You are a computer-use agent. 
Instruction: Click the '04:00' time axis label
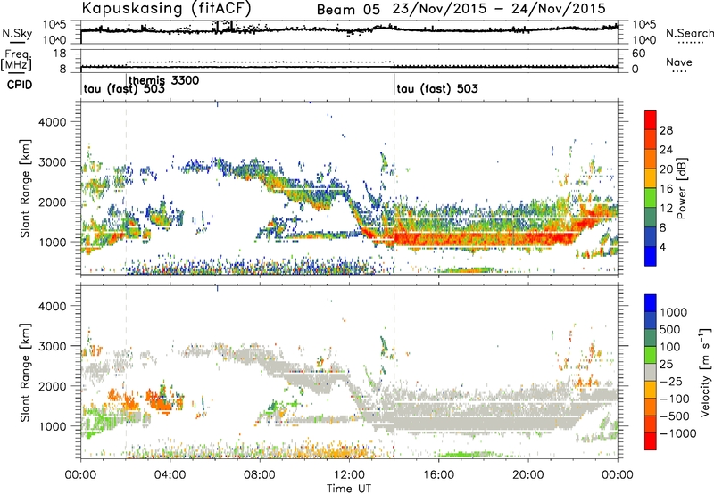tap(170, 475)
